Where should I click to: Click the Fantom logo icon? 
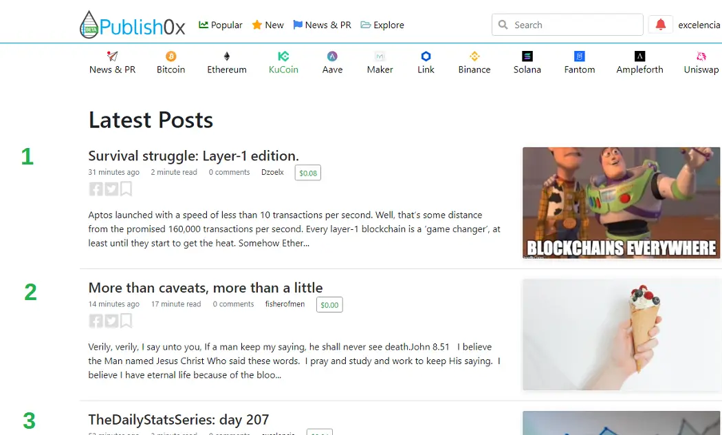pyautogui.click(x=580, y=56)
